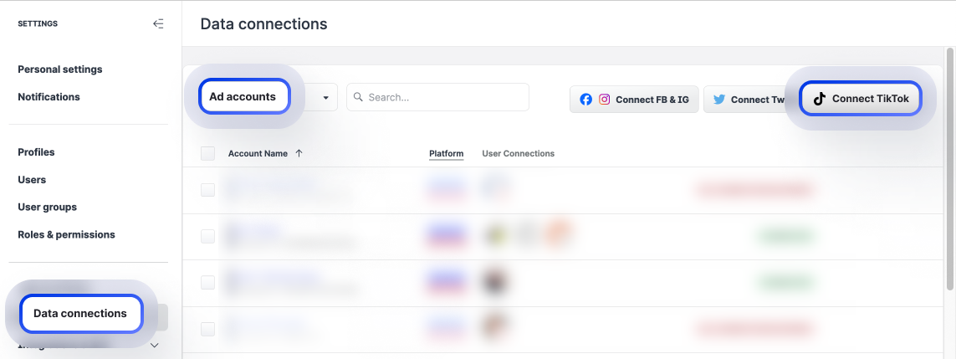Click the TikTok logo icon
956x359 pixels.
[x=820, y=99]
